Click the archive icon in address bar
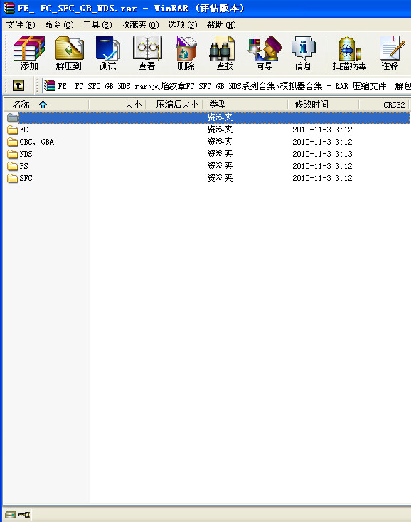 tap(50, 85)
